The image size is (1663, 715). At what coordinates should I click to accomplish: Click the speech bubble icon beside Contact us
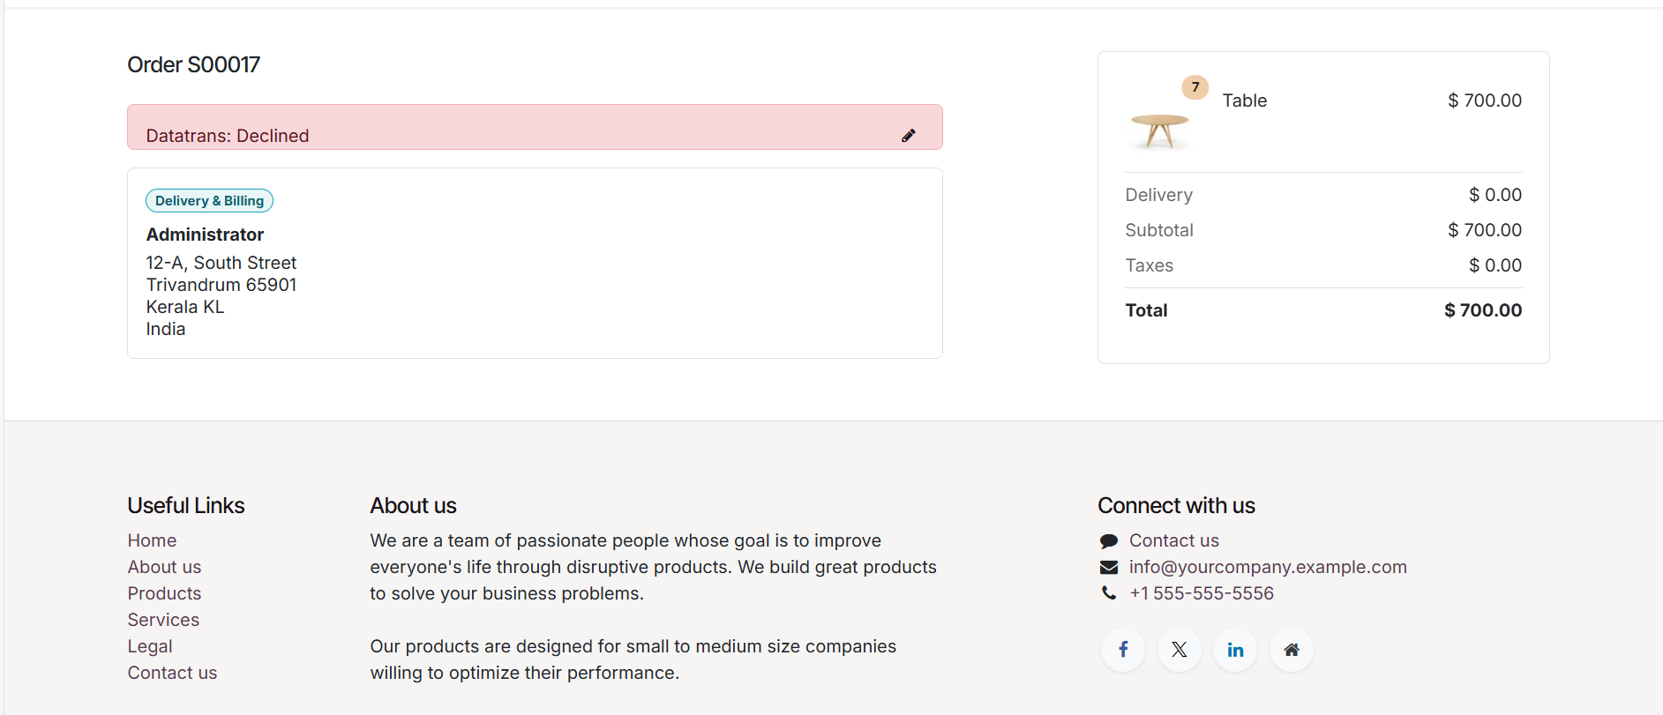click(x=1109, y=541)
